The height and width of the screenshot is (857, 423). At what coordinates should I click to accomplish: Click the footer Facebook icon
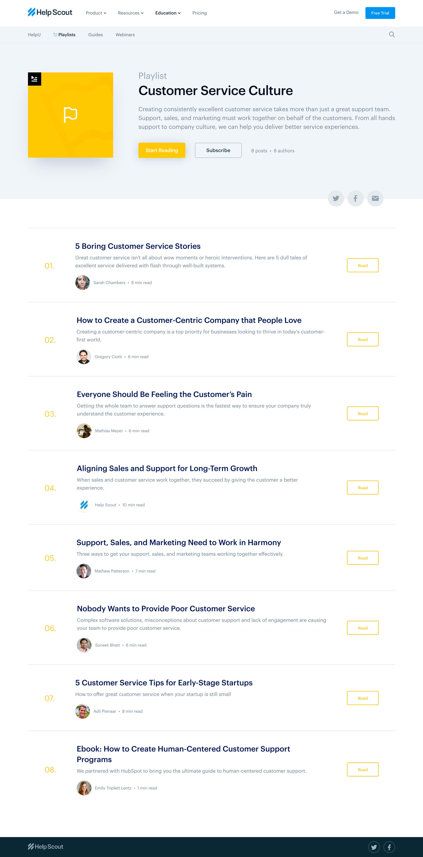point(389,847)
